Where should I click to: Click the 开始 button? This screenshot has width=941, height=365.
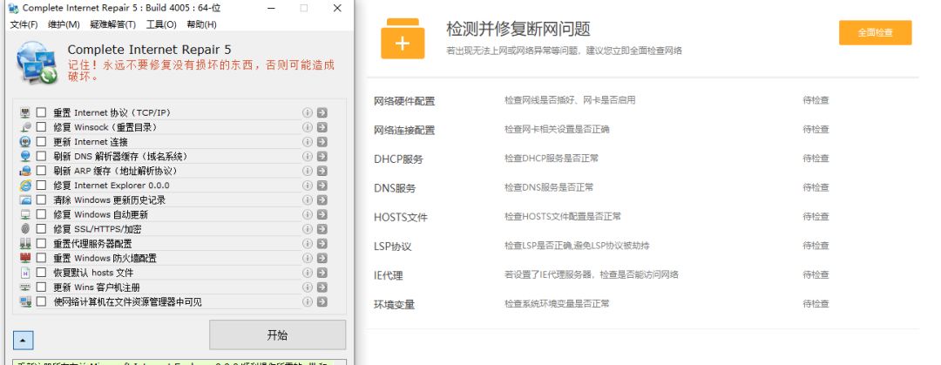click(x=277, y=335)
